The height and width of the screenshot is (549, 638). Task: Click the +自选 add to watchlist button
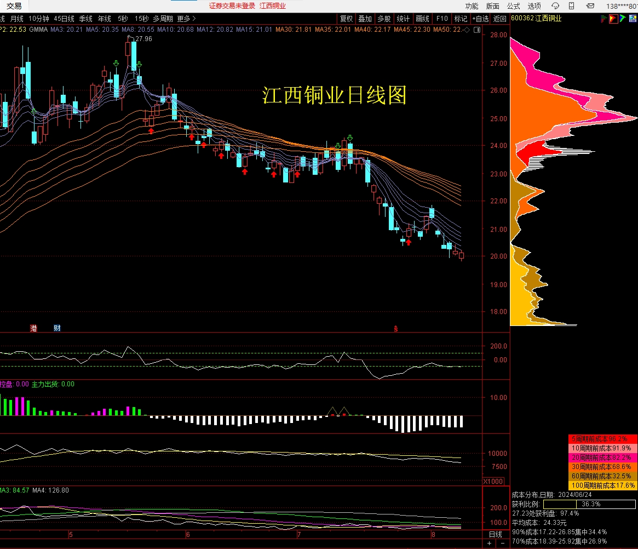point(480,18)
